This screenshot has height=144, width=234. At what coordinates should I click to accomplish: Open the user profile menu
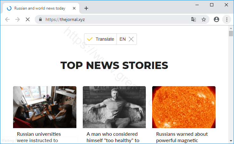(216, 19)
